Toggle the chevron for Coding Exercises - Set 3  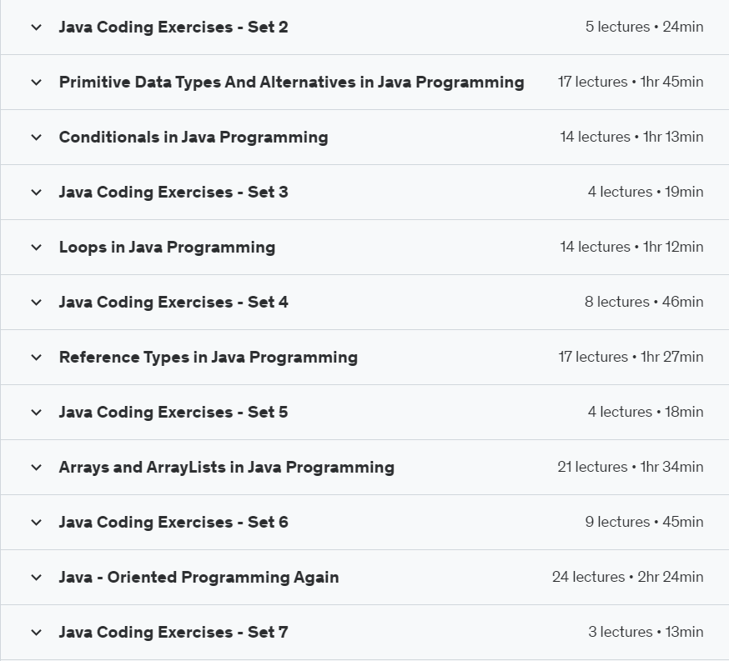[36, 193]
